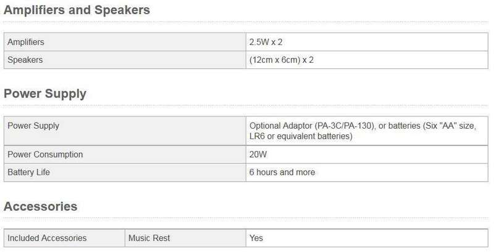This screenshot has height=252, width=494.
Task: Select the Amplifiers row label
Action: [26, 42]
